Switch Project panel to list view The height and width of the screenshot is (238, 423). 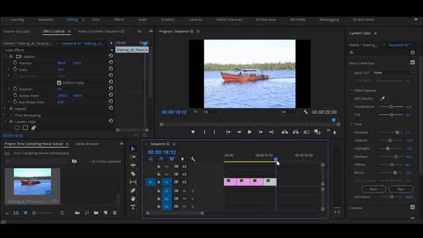coord(16,213)
